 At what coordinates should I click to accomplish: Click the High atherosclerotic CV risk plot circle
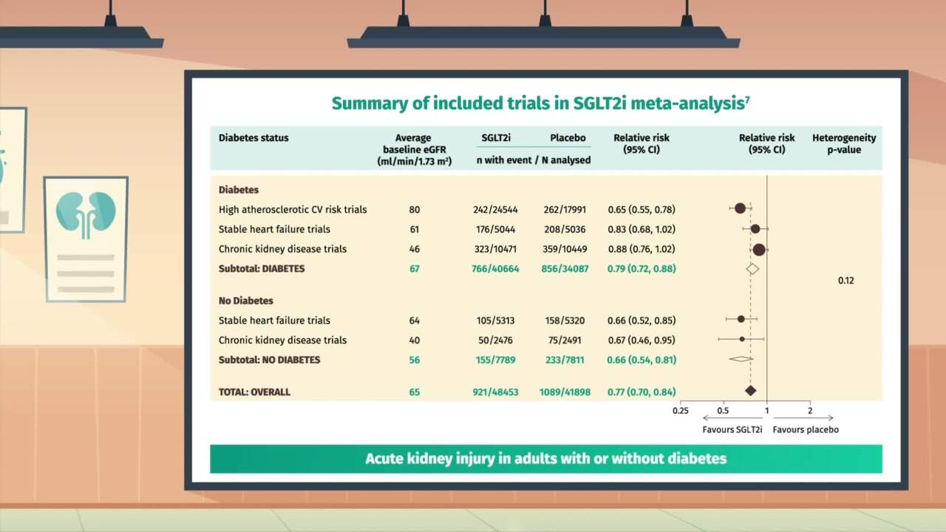click(x=740, y=208)
